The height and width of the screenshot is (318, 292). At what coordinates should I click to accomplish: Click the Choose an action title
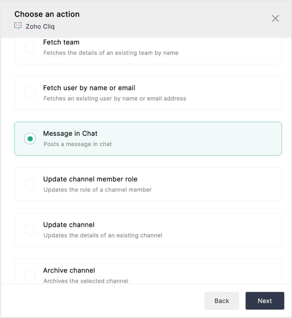pyautogui.click(x=47, y=14)
